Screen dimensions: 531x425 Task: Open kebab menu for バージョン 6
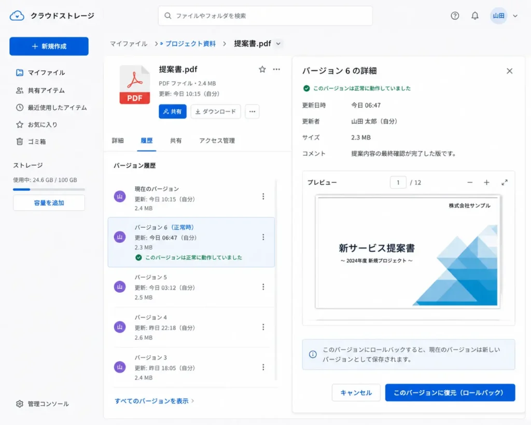(x=263, y=237)
